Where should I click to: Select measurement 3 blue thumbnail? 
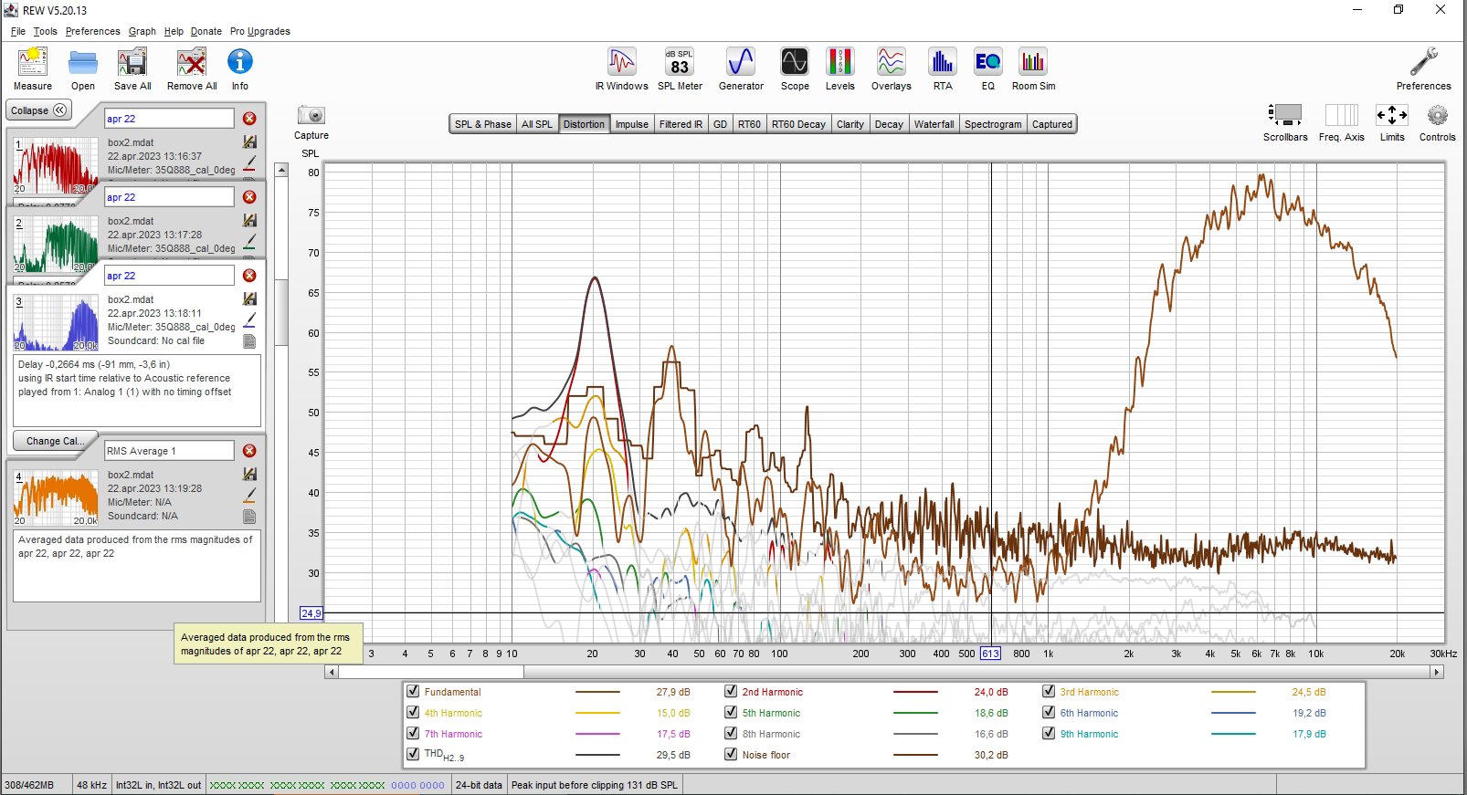coord(56,322)
